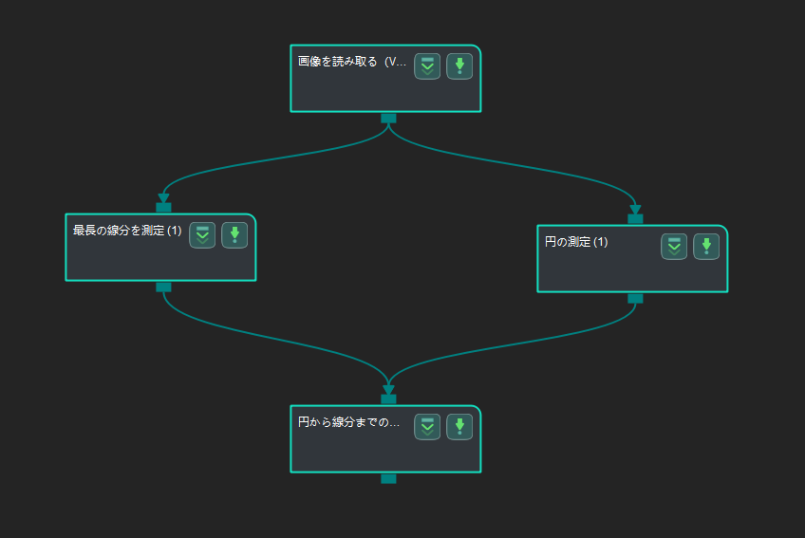805x538 pixels.
Task: Click output port under 画像を読み取る node
Action: point(388,119)
